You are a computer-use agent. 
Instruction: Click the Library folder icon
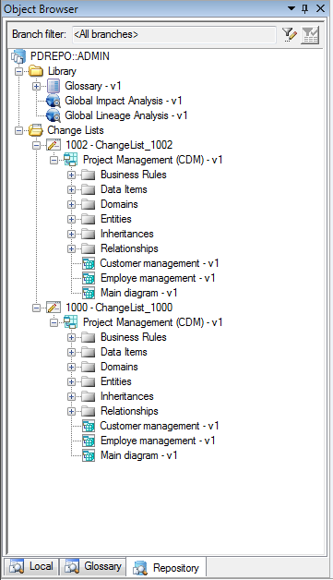(x=36, y=71)
